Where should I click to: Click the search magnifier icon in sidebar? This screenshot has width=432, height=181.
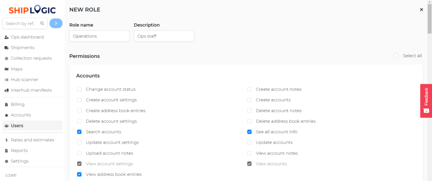[42, 24]
